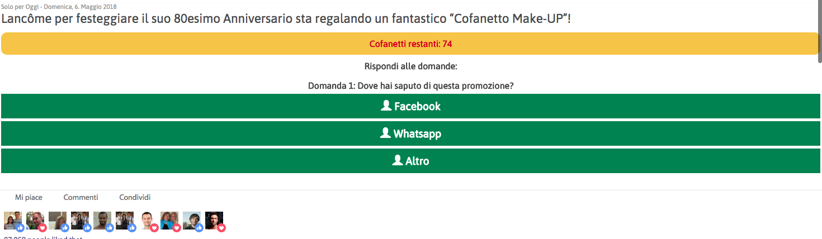The image size is (822, 239).
Task: Open the third avatar of the long-haired woman
Action: 56,220
